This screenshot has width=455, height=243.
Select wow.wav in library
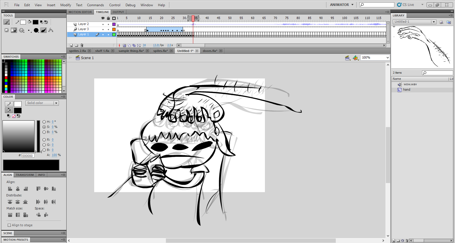point(410,84)
